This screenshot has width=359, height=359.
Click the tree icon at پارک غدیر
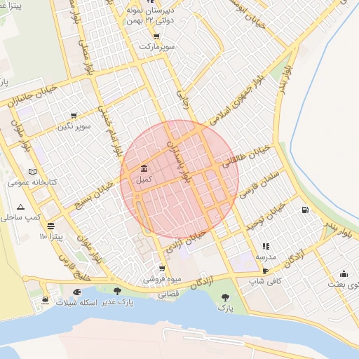click(x=117, y=291)
